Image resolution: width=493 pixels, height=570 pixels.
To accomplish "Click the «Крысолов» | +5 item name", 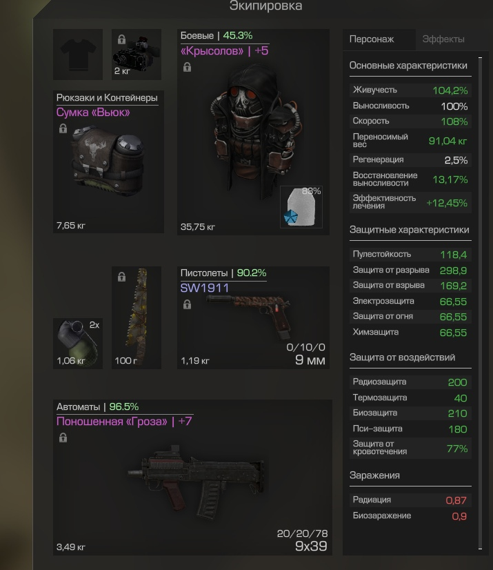I will (x=224, y=50).
